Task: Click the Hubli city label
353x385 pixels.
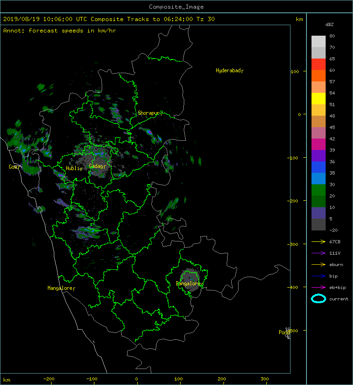Action: tap(74, 168)
